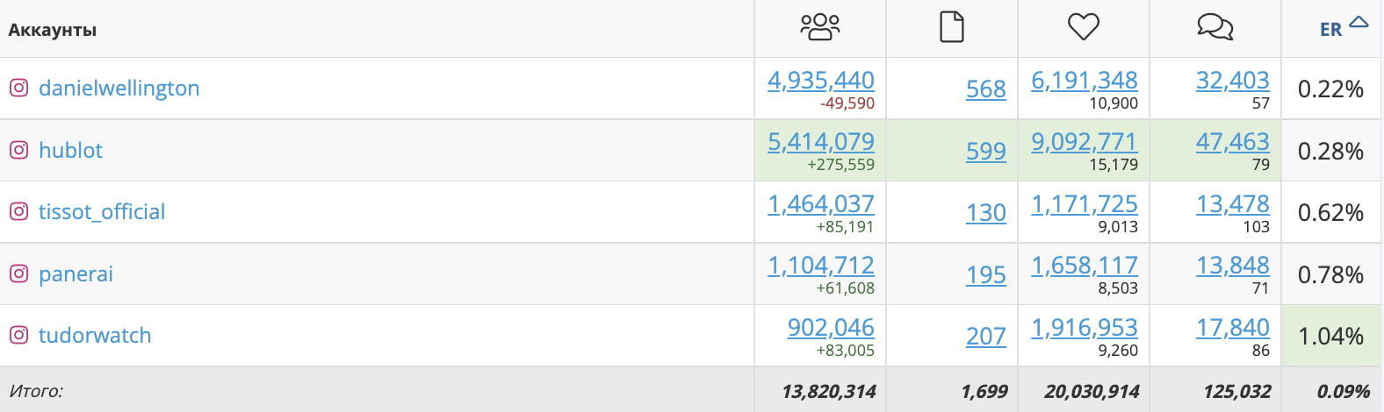The height and width of the screenshot is (412, 1384).
Task: Open the tudorwatch account link
Action: coord(95,335)
